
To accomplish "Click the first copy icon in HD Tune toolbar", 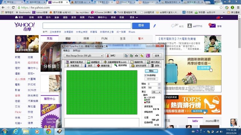I will pyautogui.click(x=126, y=55).
